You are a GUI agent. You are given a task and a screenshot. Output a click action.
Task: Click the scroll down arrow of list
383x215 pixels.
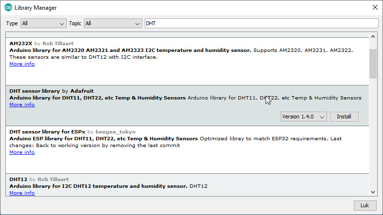point(373,192)
